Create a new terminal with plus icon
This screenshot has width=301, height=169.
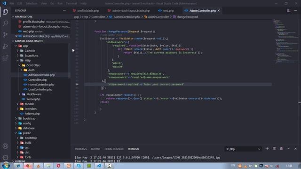pos(267,149)
